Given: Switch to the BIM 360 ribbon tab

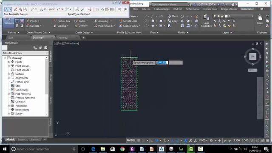Looking at the screenshot, I should (x=178, y=9).
